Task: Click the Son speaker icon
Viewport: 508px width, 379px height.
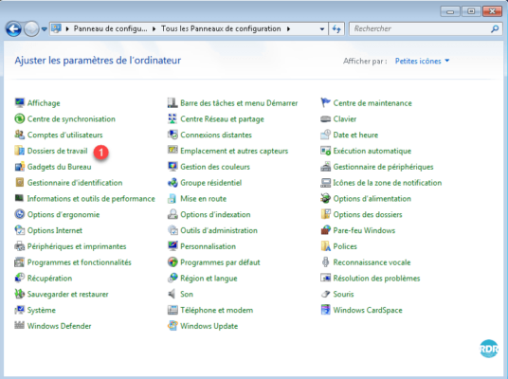Action: coord(172,294)
